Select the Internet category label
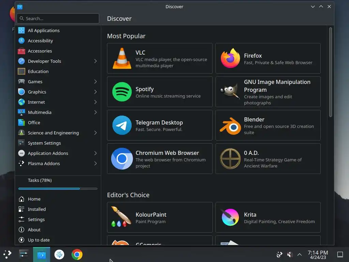 [36, 102]
